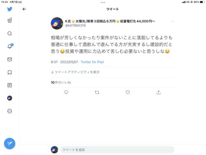
Task: Open the sidebar More circle menu
Action: tap(9, 111)
